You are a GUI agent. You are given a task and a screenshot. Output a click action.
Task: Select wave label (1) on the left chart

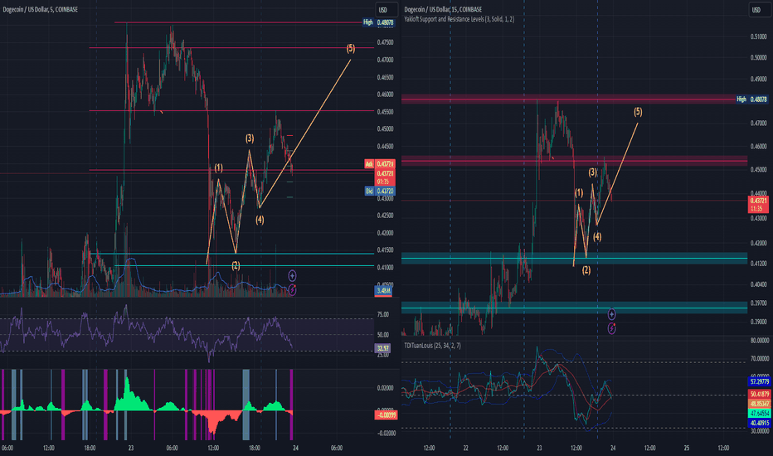218,168
